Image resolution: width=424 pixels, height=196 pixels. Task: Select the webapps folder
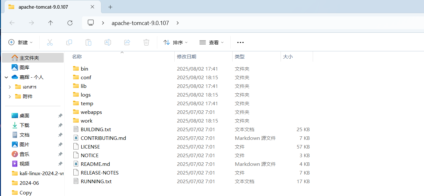coord(91,112)
